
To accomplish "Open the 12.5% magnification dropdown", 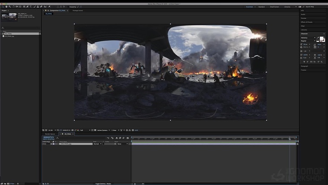I will 52,130.
